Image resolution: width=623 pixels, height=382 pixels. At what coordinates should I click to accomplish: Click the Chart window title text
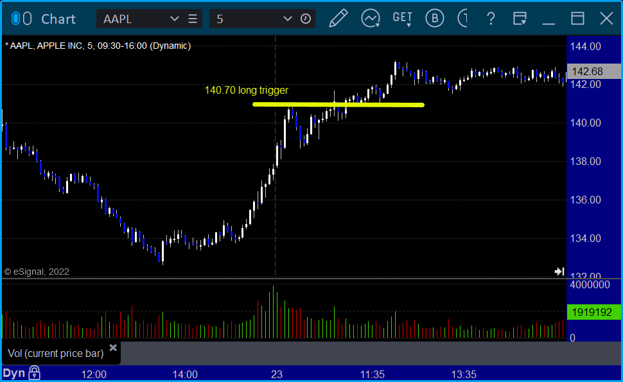[x=58, y=19]
